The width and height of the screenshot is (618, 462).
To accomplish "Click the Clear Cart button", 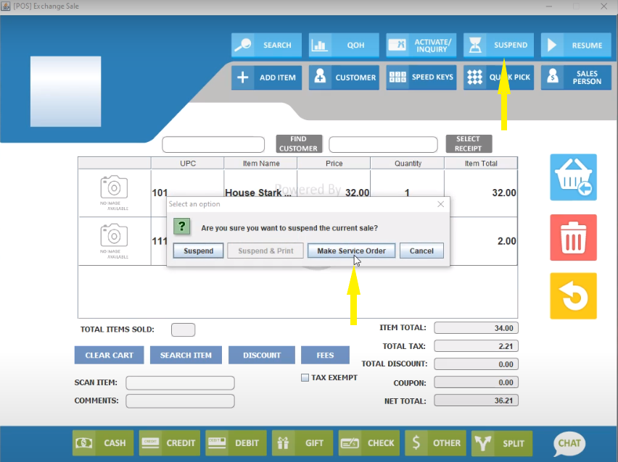I will (110, 356).
